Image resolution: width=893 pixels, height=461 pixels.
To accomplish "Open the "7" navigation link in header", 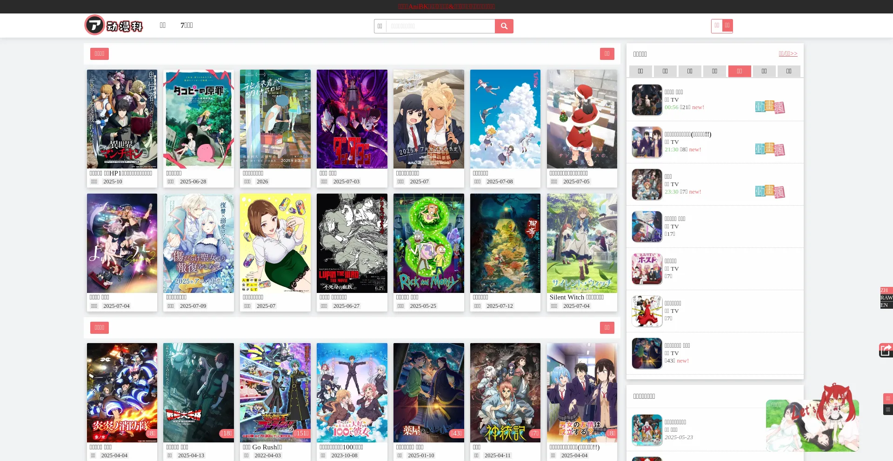I will [x=187, y=26].
